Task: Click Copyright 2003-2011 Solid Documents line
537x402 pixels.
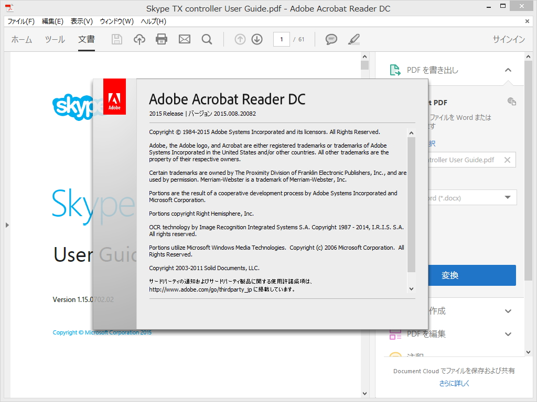Action: coord(204,268)
